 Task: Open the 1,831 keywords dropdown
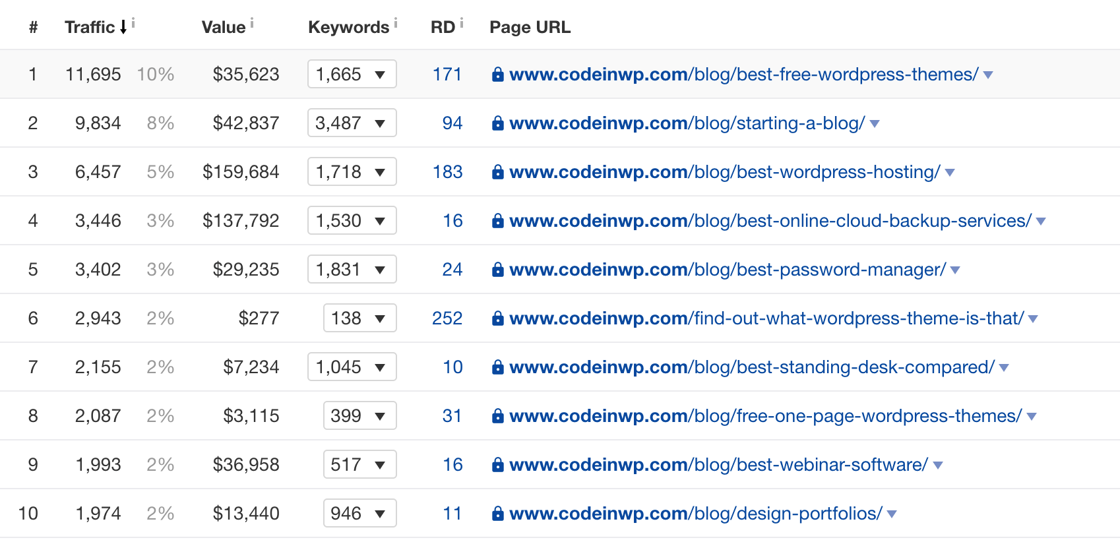point(352,269)
